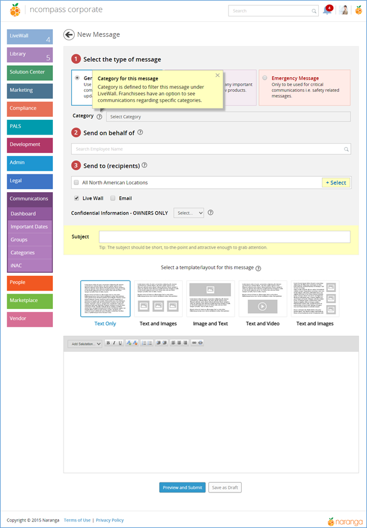This screenshot has height=528, width=367.
Task: Insert a bulleted list in editor
Action: coord(150,343)
